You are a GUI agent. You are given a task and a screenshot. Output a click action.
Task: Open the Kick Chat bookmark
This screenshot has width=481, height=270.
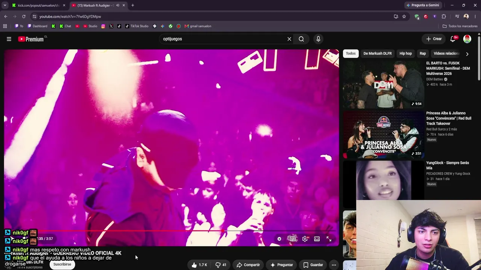(65, 26)
